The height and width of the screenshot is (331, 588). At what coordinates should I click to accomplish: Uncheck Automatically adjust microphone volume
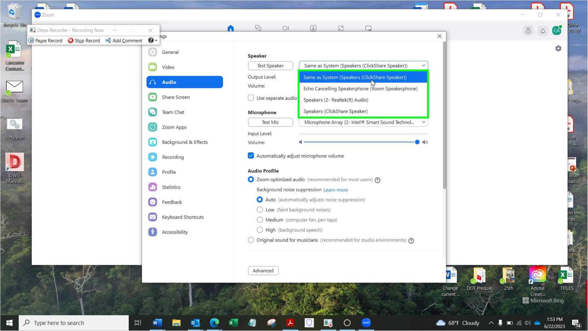click(251, 156)
